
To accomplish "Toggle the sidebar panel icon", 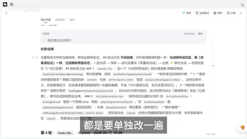I will pos(12,4).
